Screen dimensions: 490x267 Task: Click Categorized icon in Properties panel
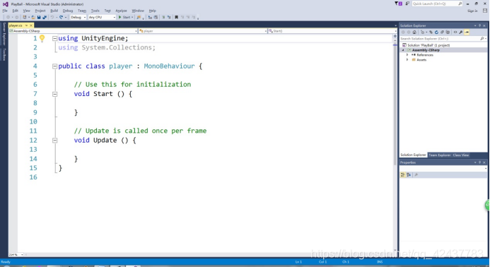click(403, 175)
